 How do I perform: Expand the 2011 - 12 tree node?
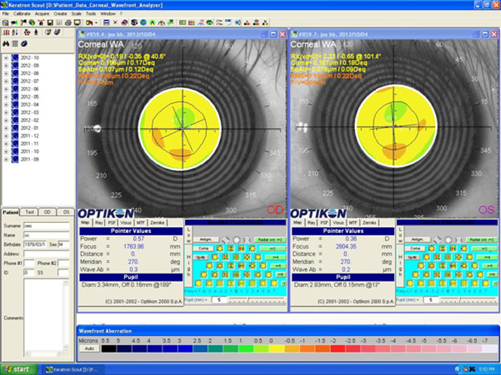point(6,136)
